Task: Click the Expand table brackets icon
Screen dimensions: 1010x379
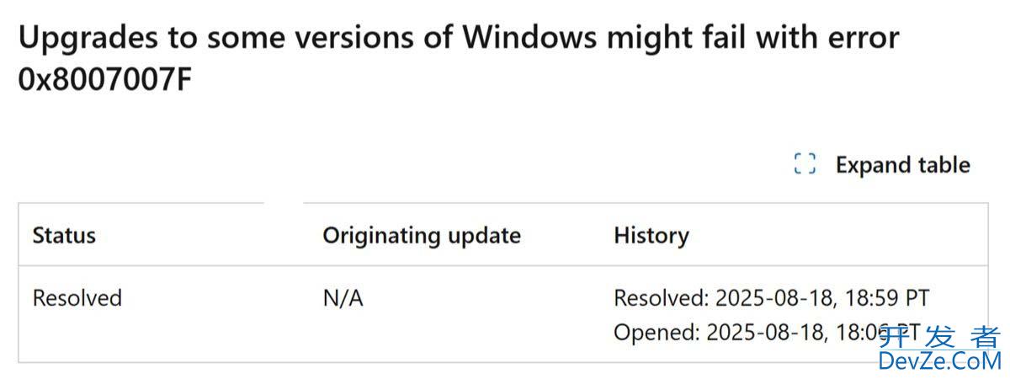Action: coord(805,164)
